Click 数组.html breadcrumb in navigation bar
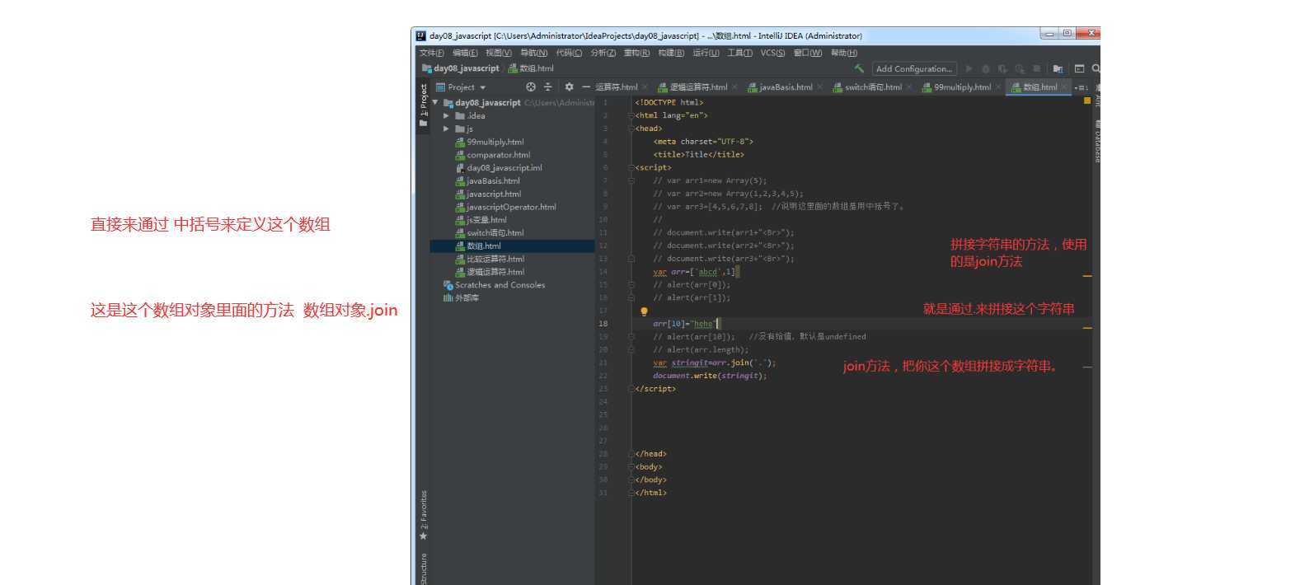 coord(530,68)
